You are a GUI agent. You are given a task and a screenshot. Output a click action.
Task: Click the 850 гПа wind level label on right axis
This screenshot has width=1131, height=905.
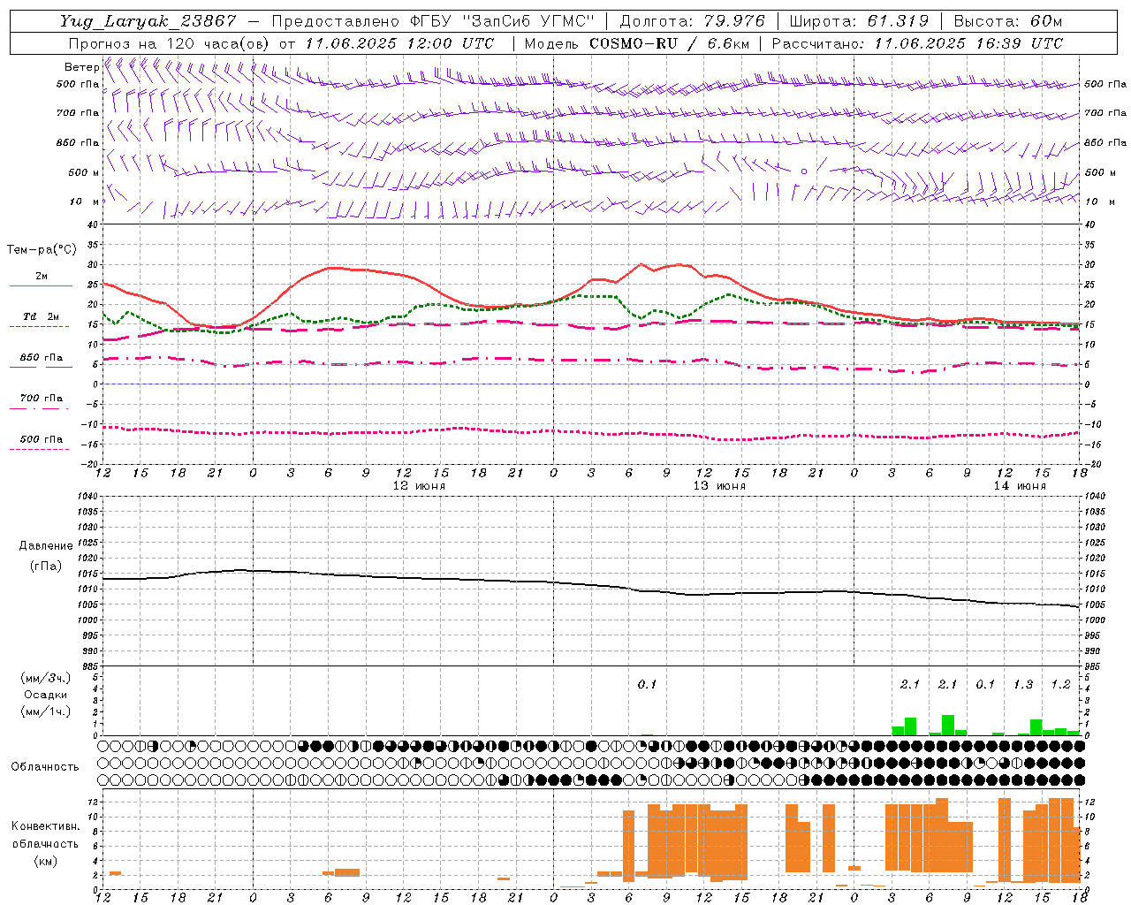(x=1105, y=142)
